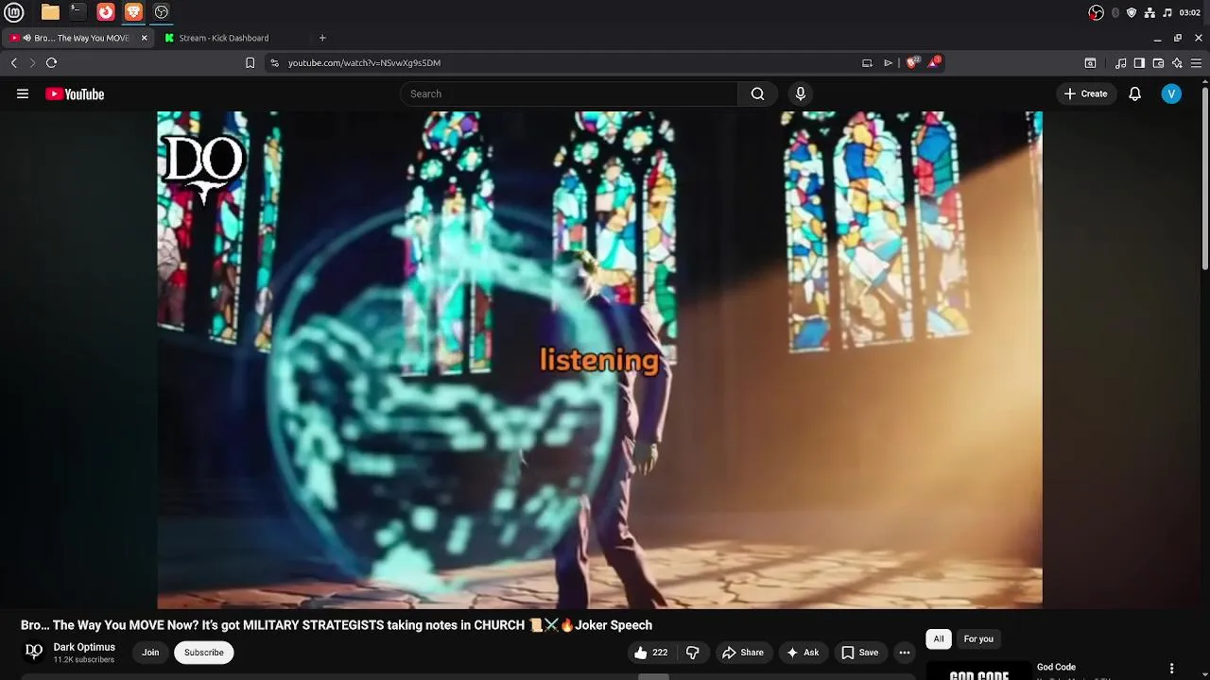Screen dimensions: 1210x680
Task: Go back to the previous page
Action: (13, 62)
